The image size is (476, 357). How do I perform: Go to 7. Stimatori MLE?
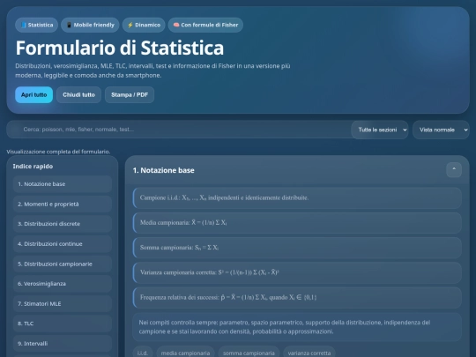coord(63,303)
